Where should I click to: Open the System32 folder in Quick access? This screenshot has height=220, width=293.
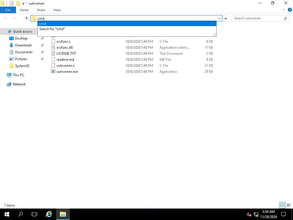click(22, 66)
